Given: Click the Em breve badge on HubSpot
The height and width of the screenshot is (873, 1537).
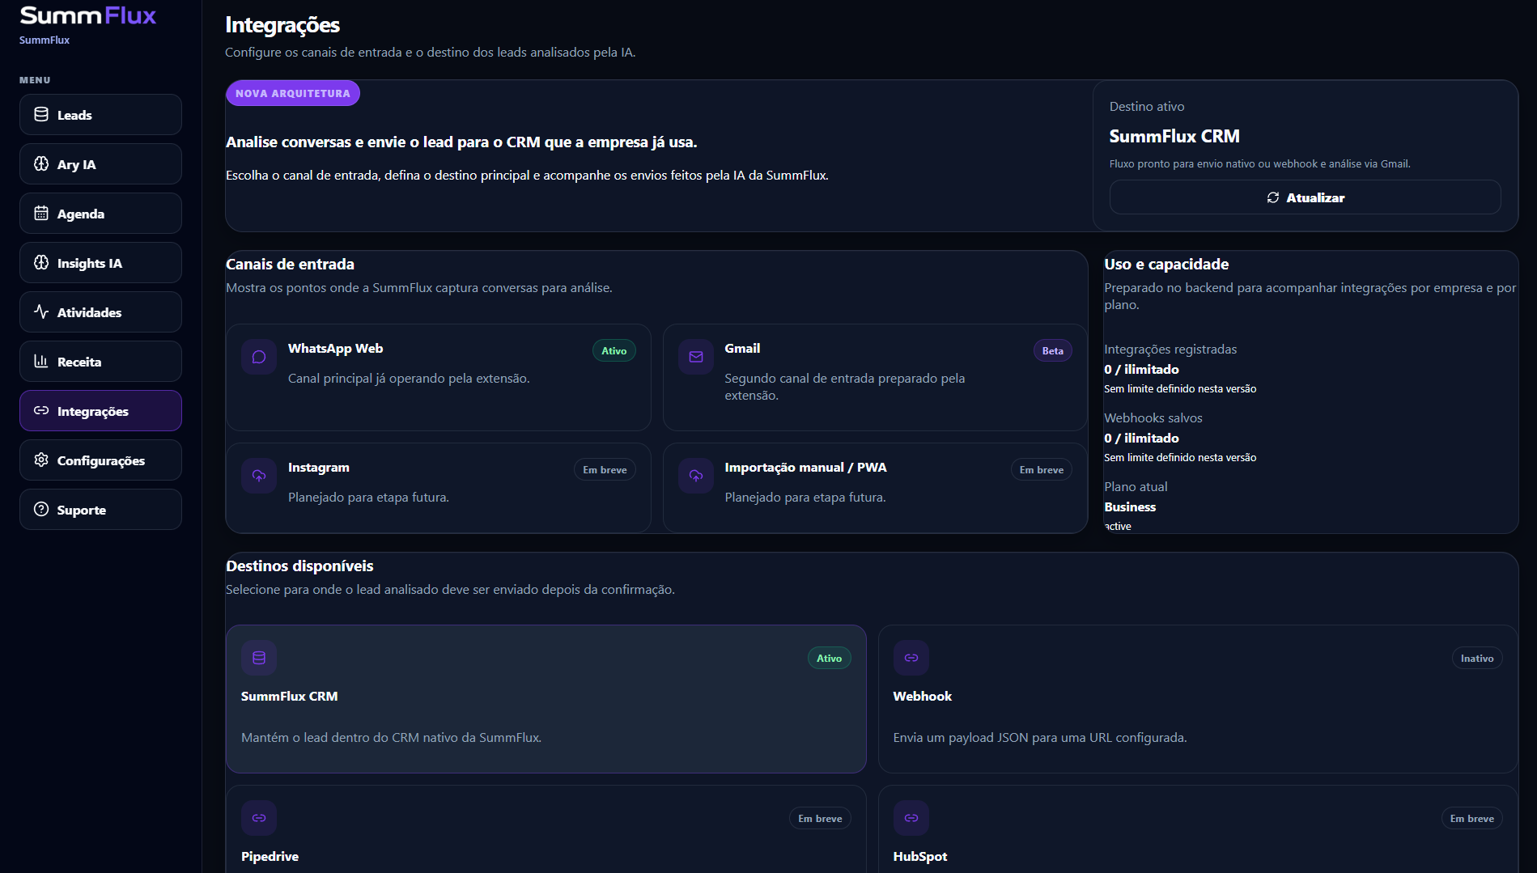Looking at the screenshot, I should (x=1472, y=819).
